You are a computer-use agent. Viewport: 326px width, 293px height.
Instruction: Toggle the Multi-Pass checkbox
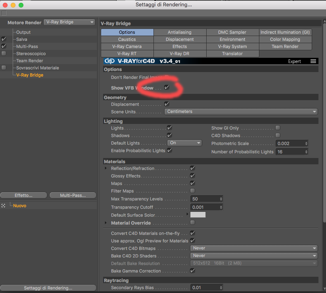4,46
